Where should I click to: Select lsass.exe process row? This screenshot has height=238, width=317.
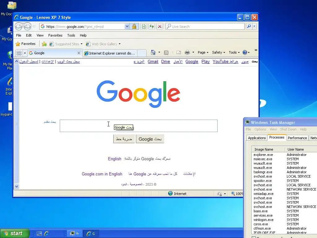[x=284, y=211]
